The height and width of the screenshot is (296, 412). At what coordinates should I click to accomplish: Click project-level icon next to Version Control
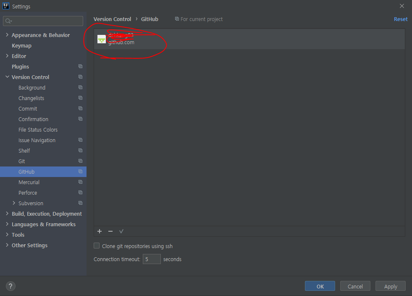[80, 77]
